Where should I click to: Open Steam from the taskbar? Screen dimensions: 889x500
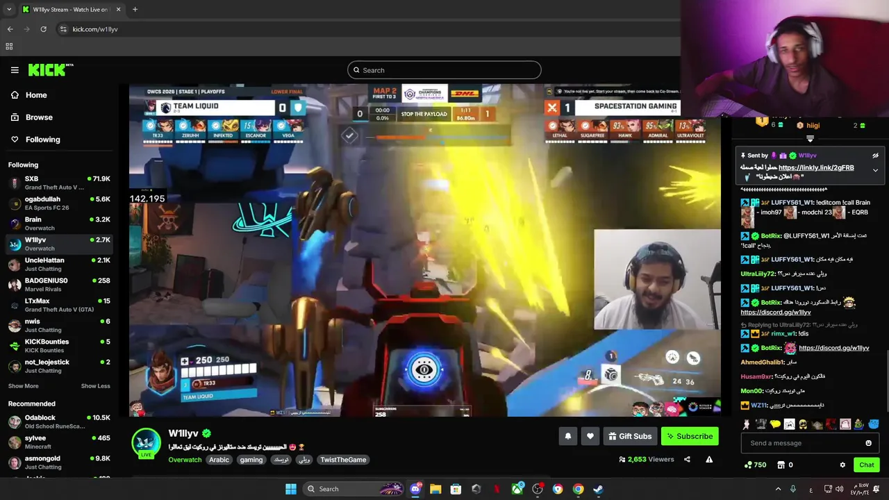598,489
